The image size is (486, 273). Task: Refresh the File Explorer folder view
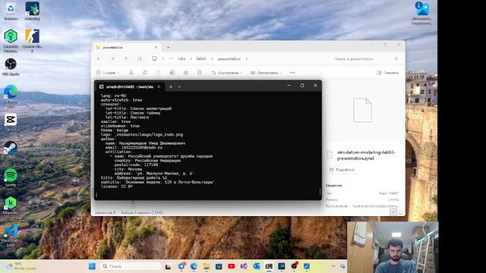click(x=140, y=58)
